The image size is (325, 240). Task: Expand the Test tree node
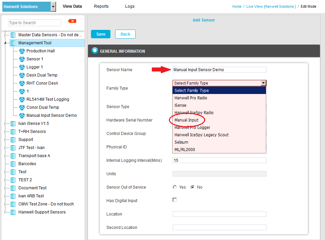click(5, 172)
